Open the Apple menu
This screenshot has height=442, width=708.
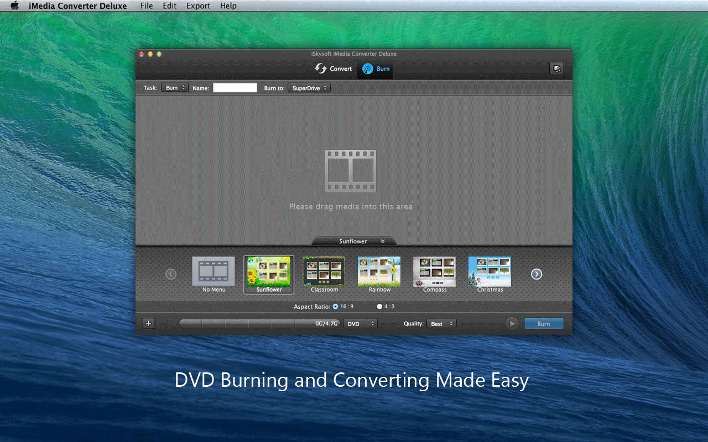point(15,6)
